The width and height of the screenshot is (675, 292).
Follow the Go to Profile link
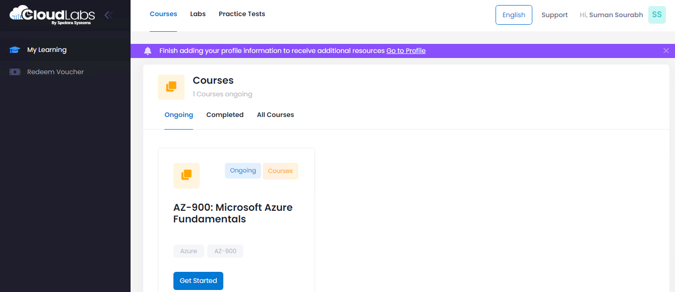coord(406,51)
